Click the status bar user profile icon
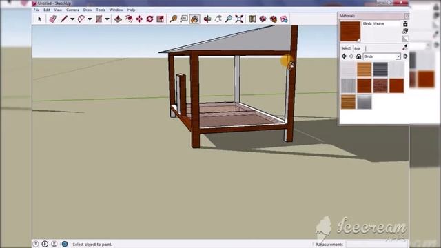Viewport: 441px width, 248px height. 54,244
